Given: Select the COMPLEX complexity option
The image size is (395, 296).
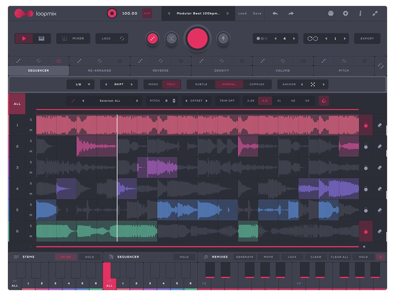Looking at the screenshot, I should coord(257,84).
